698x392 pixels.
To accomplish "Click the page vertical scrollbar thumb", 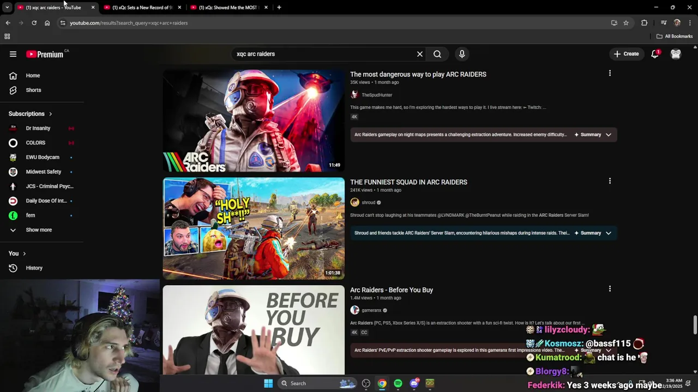I will (695, 325).
